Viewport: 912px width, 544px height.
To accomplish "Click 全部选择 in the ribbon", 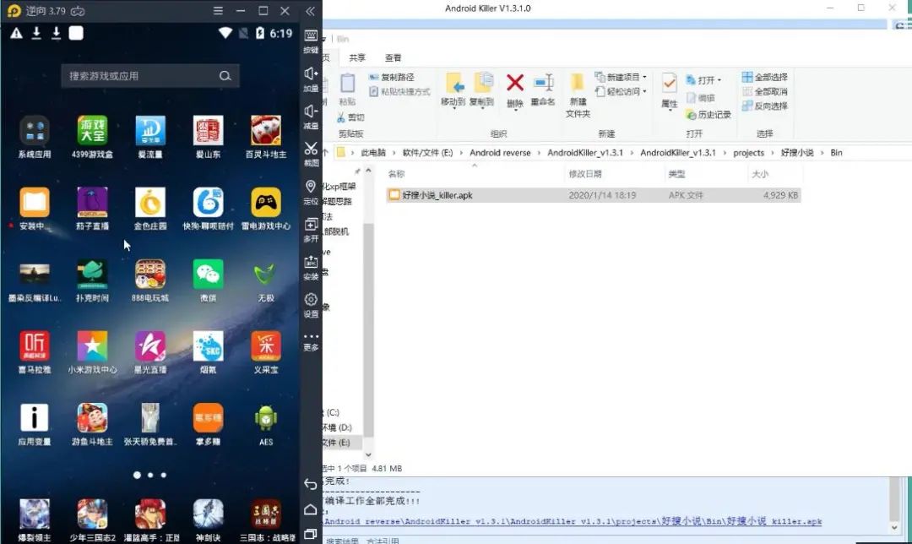I will point(765,77).
